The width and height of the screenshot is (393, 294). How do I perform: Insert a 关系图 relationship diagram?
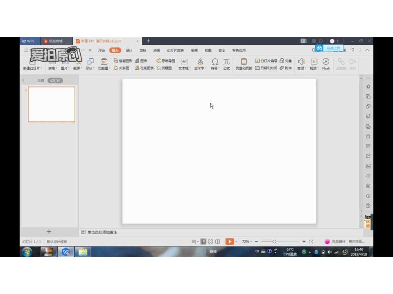point(121,68)
